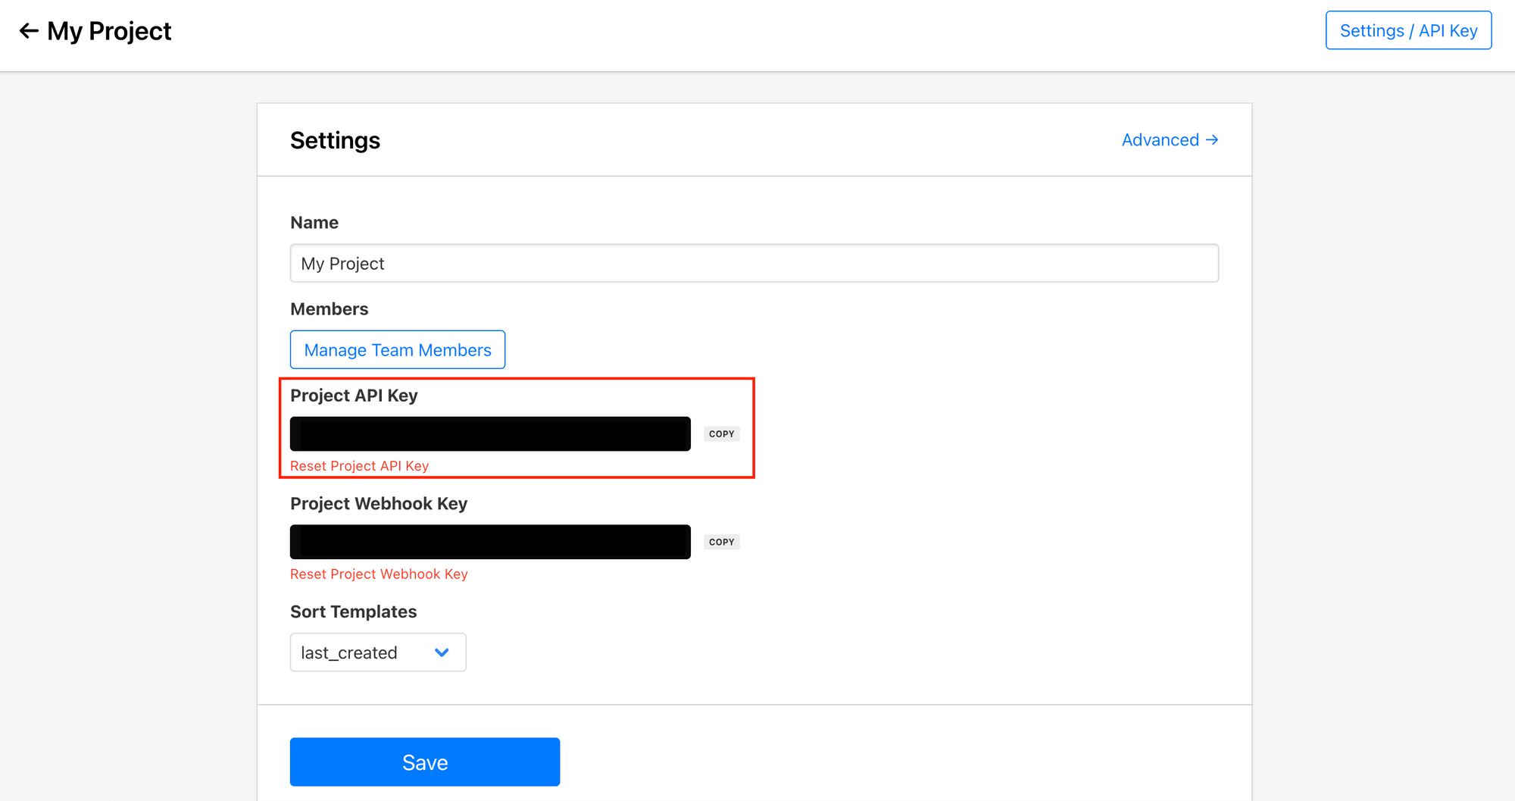
Task: Click the right arrow icon after Advanced
Action: coord(1212,140)
